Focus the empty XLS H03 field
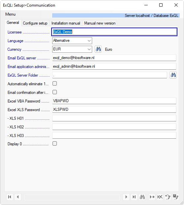The width and height of the screenshot is (184, 205). [114, 135]
